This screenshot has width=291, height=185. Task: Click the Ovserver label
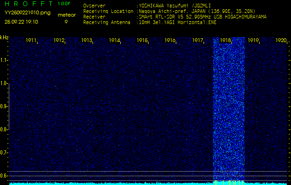tap(94, 6)
